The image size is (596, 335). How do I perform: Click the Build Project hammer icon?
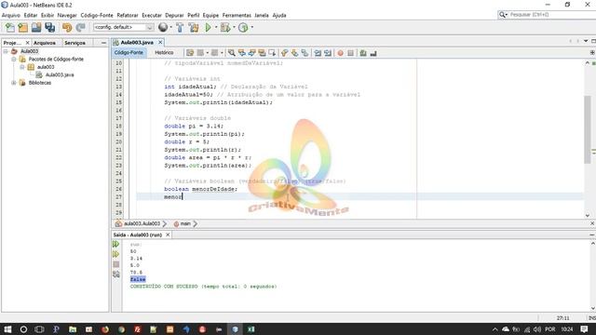pos(180,27)
